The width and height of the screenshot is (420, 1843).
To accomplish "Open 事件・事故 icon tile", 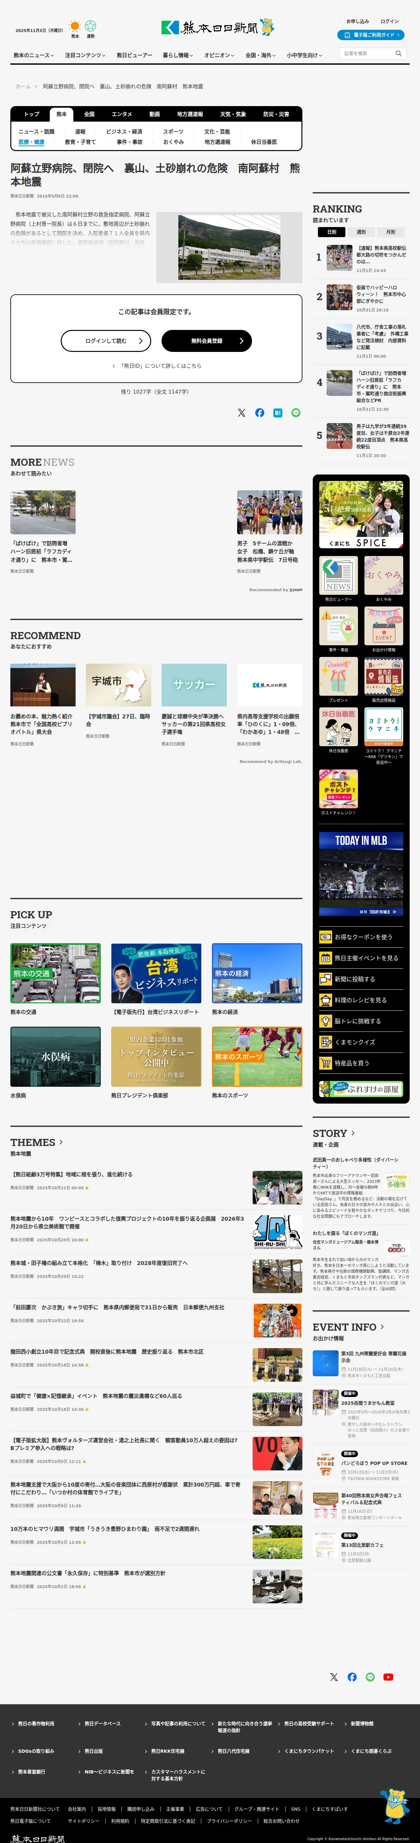I will point(339,626).
